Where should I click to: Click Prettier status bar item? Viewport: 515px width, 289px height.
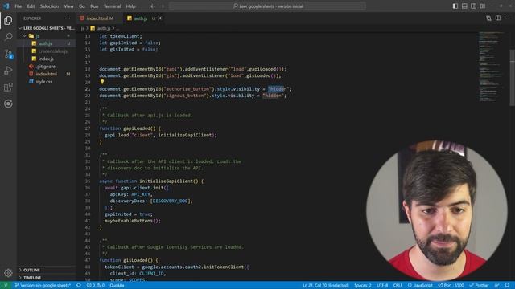coord(480,285)
